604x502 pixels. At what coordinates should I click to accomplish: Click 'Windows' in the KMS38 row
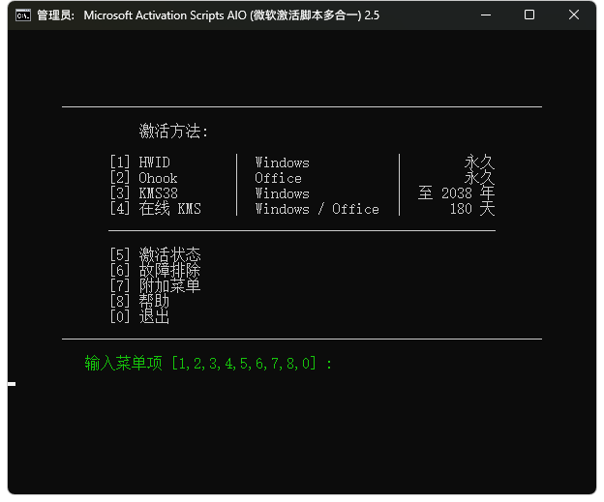pos(282,193)
